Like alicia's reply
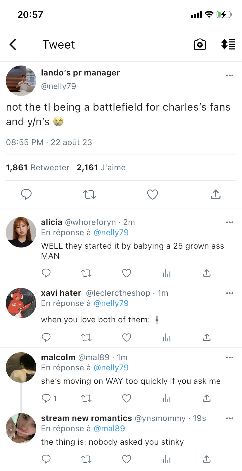The image size is (242, 471). pos(126,273)
